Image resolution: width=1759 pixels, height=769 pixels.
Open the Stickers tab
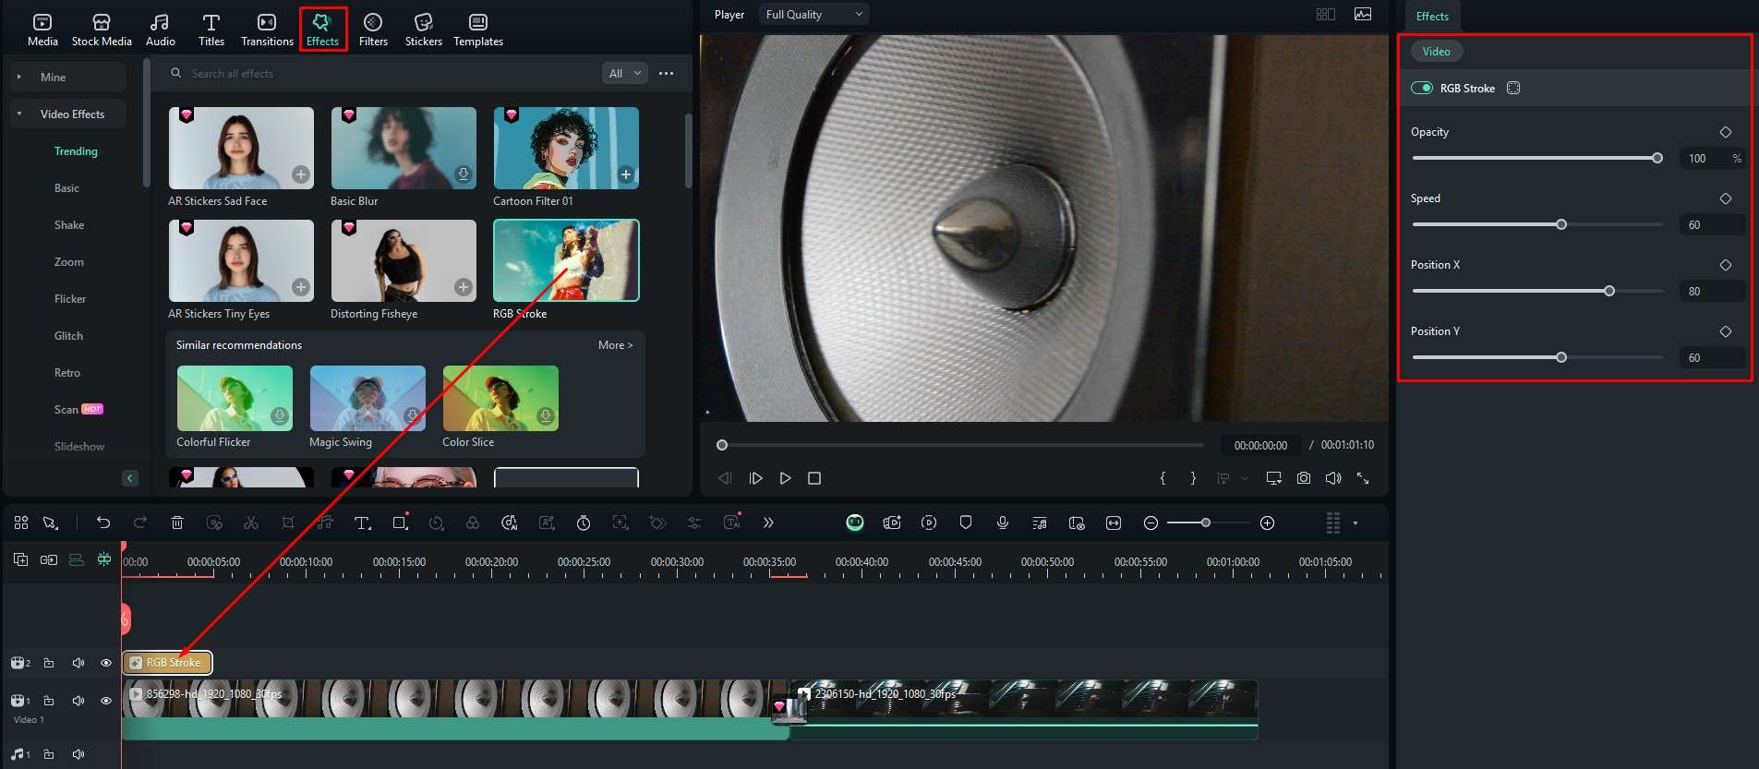click(x=424, y=30)
